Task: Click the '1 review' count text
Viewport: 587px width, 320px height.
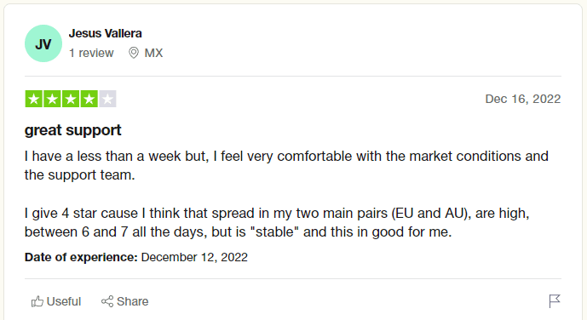Action: coord(91,53)
